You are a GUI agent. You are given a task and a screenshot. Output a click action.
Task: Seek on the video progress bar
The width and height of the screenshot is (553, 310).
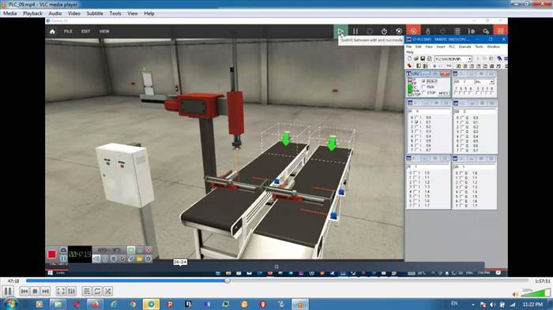[276, 281]
